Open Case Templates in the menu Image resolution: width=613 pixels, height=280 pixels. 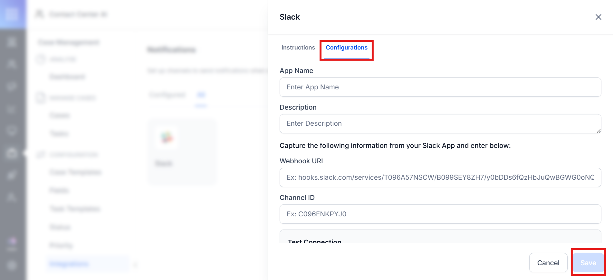click(x=75, y=172)
